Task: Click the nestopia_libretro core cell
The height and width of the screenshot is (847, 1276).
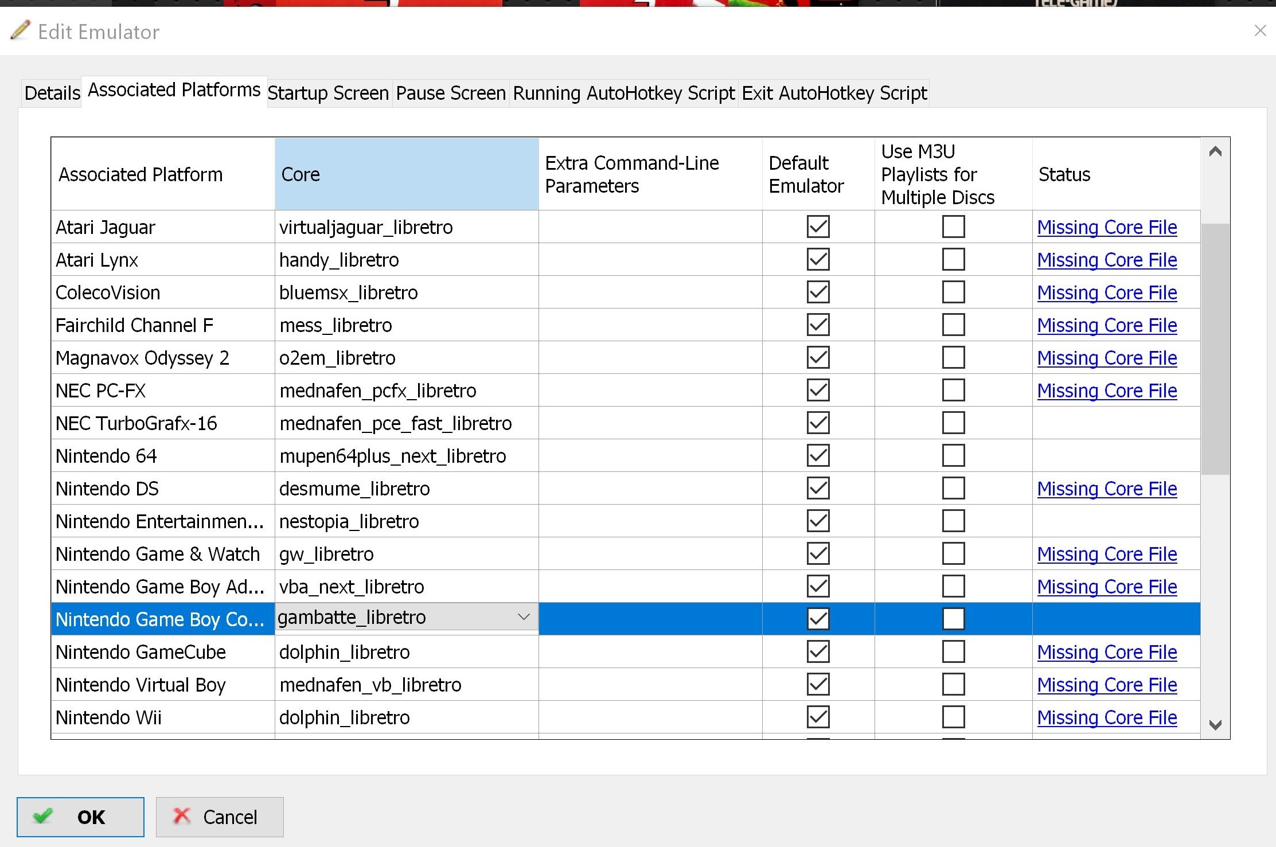Action: pyautogui.click(x=407, y=521)
